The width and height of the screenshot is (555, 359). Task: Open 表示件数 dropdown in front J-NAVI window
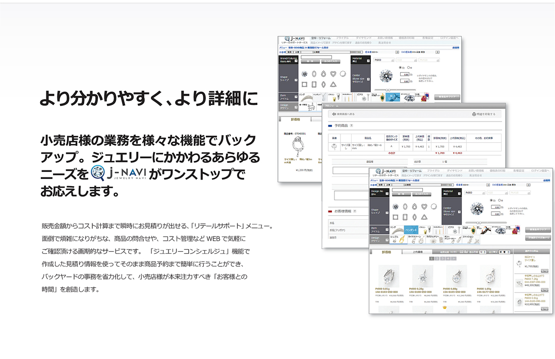click(x=482, y=252)
